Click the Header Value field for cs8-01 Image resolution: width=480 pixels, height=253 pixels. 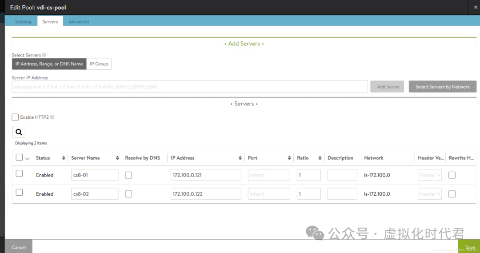pyautogui.click(x=430, y=175)
